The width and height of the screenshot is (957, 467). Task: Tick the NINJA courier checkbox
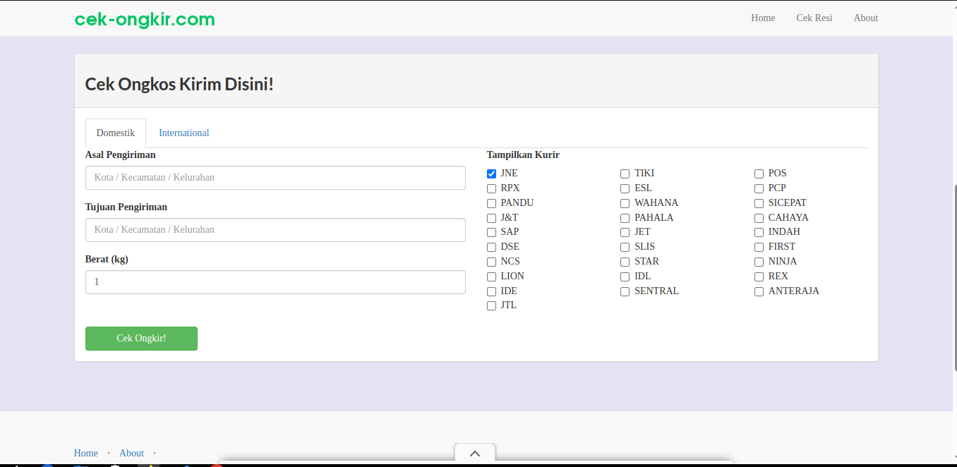tap(759, 262)
